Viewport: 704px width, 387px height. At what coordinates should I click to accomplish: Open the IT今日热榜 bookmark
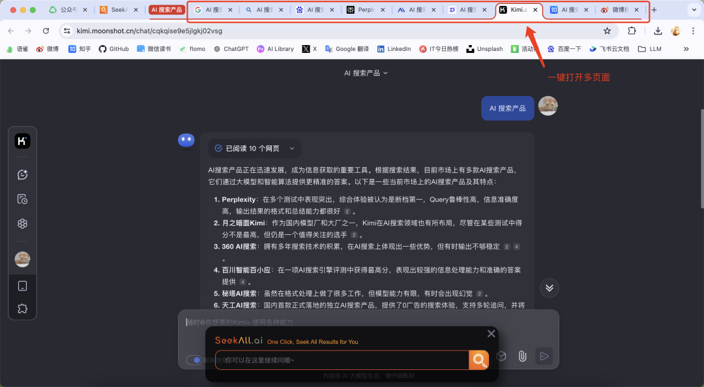[x=439, y=49]
